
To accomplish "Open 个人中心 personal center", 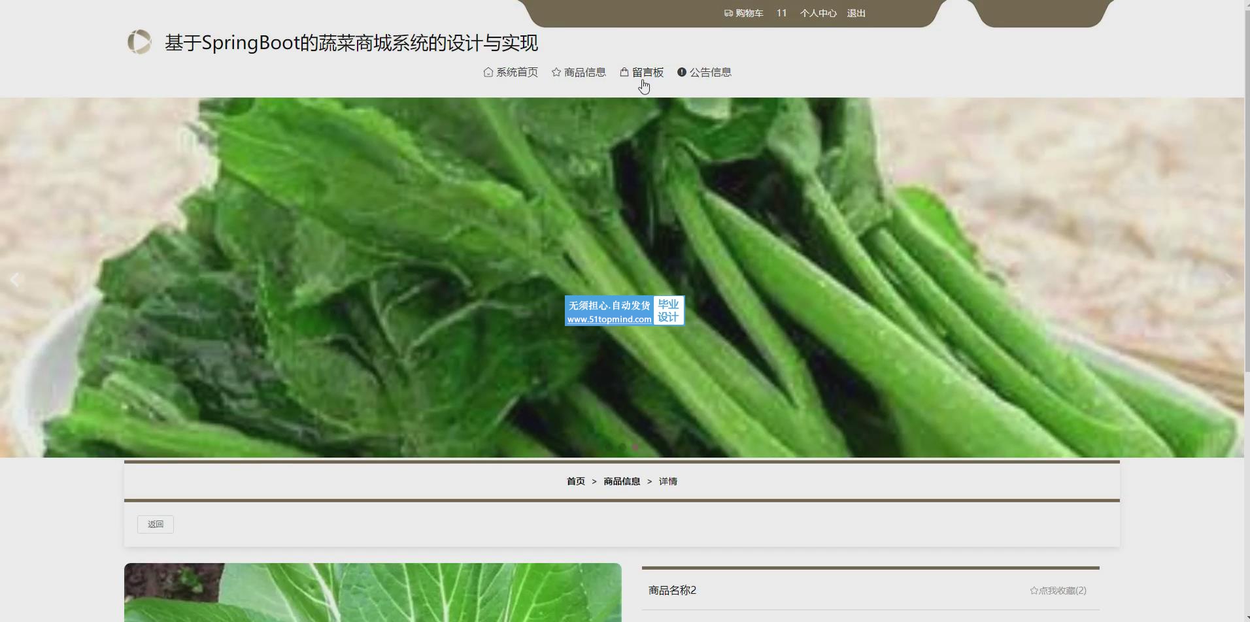I will tap(818, 13).
